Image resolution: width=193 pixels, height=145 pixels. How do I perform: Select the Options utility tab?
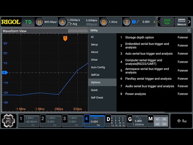click(x=103, y=82)
